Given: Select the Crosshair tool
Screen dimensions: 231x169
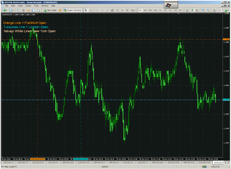Looking at the screenshot, I should click(91, 10).
